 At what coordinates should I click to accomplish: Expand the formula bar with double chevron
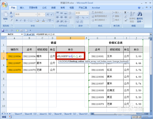(x=151, y=34)
